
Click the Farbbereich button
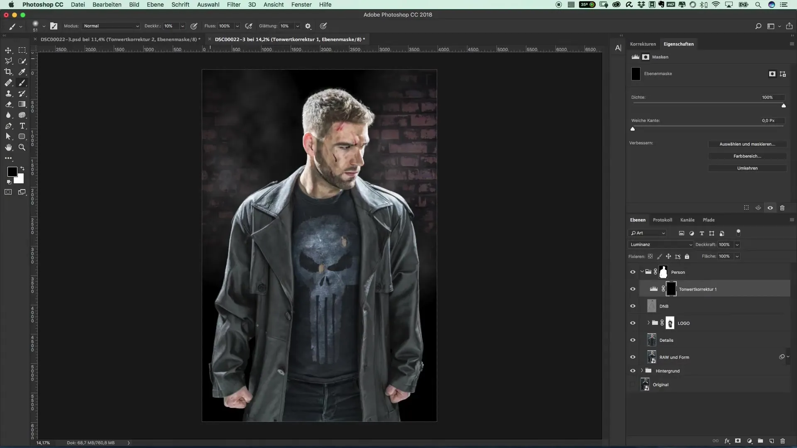click(x=747, y=156)
